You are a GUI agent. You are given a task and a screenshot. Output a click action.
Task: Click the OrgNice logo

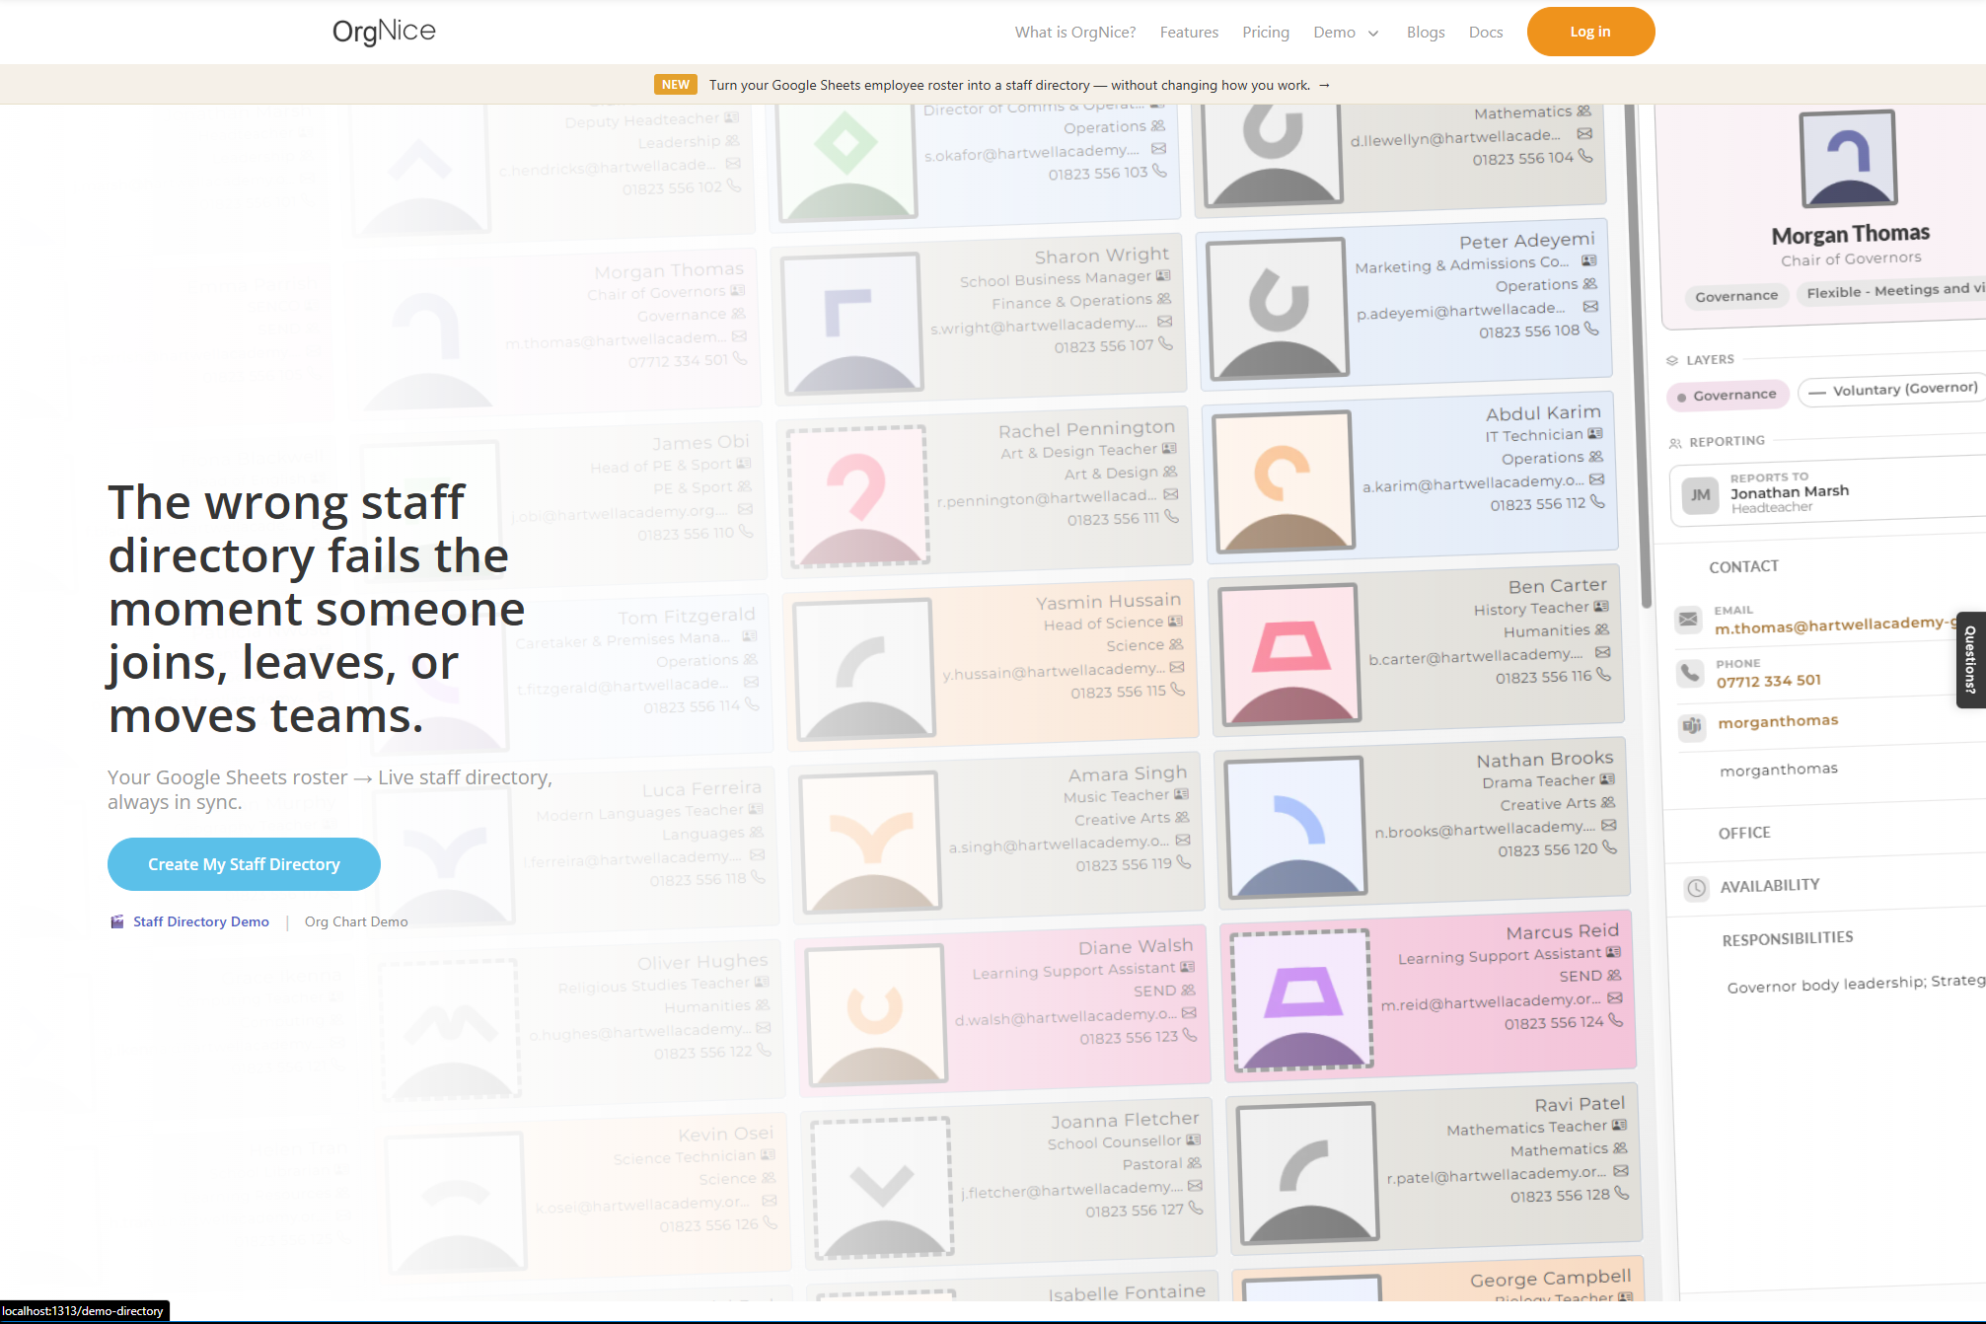pos(384,32)
